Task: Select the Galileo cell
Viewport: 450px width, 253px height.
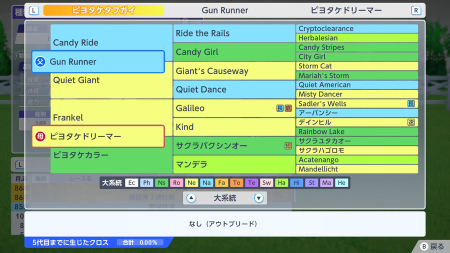Action: 234,108
